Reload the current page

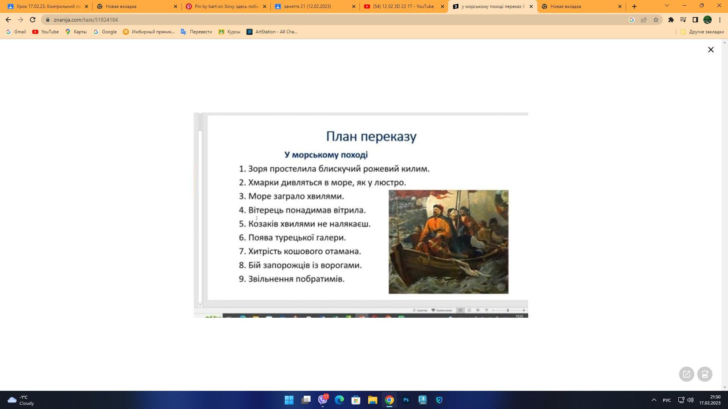[x=33, y=20]
